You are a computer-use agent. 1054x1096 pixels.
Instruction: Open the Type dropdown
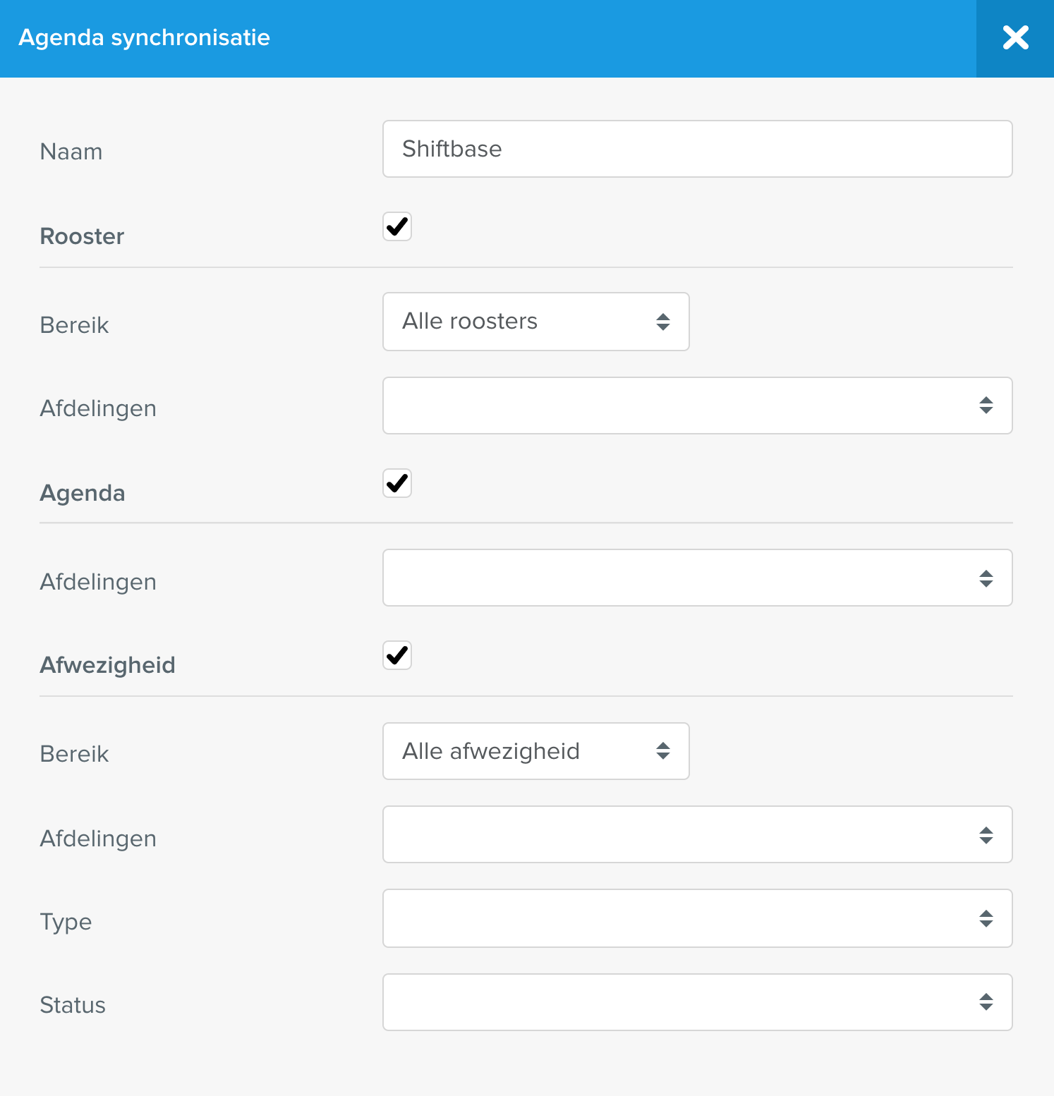point(698,918)
